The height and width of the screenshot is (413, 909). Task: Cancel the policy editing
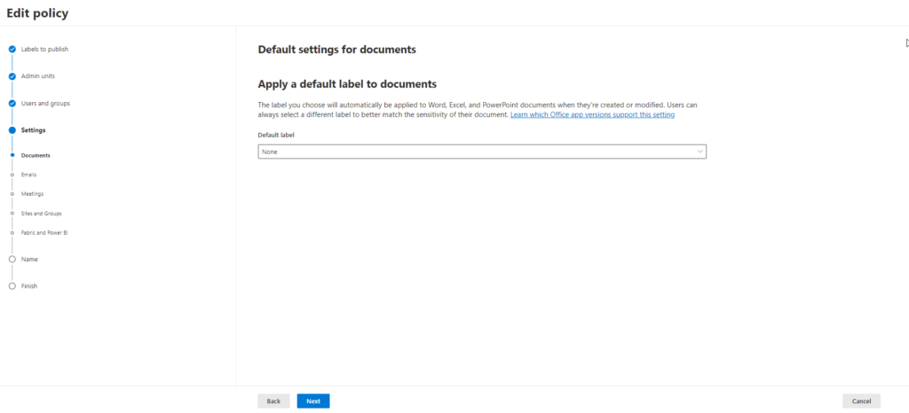point(861,401)
